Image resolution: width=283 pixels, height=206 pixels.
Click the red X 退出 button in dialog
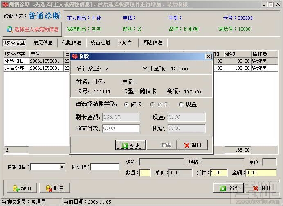(x=192, y=145)
